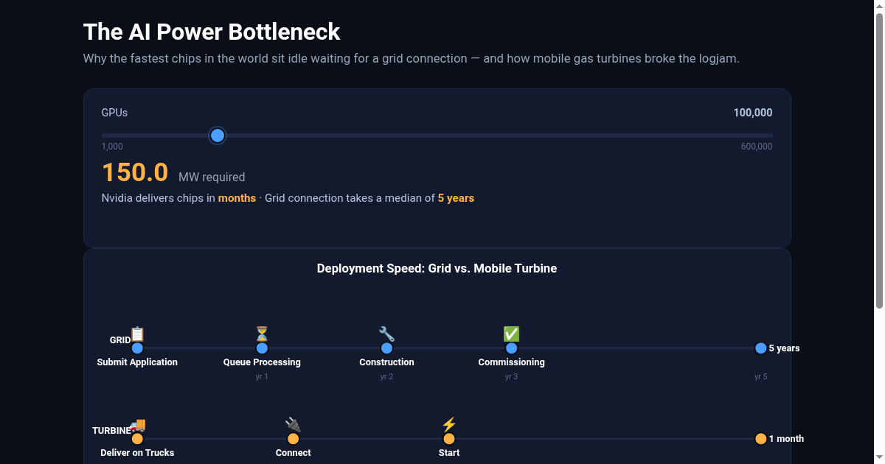Click the 'yr 3' tick label

point(511,377)
